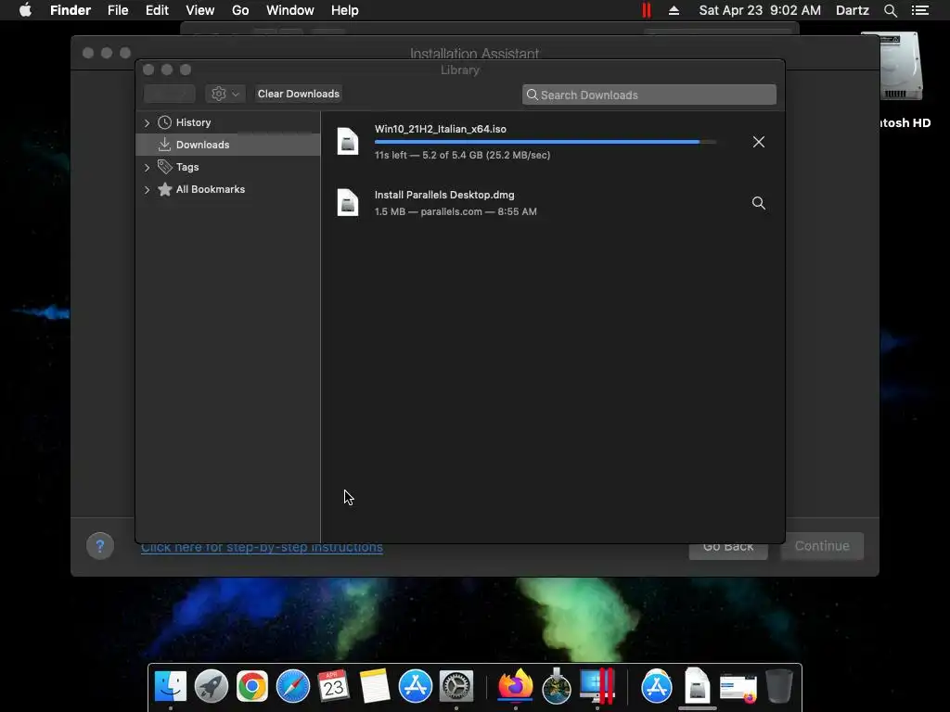950x712 pixels.
Task: Open the Organize gear menu in Library
Action: click(x=225, y=94)
